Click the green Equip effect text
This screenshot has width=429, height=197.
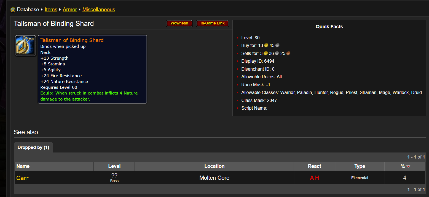[x=89, y=96]
